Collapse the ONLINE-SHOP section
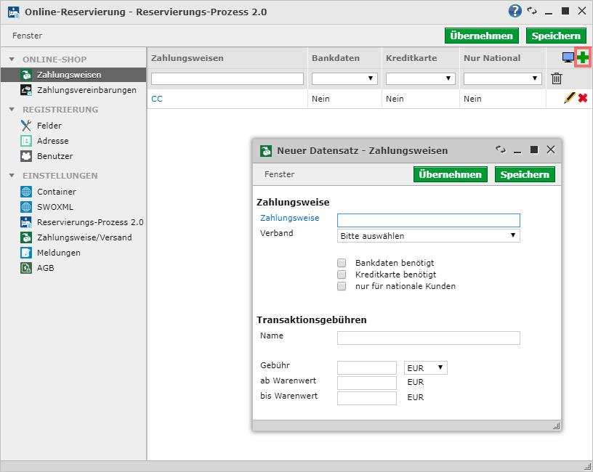Screen dimensions: 593x472 click(12, 60)
